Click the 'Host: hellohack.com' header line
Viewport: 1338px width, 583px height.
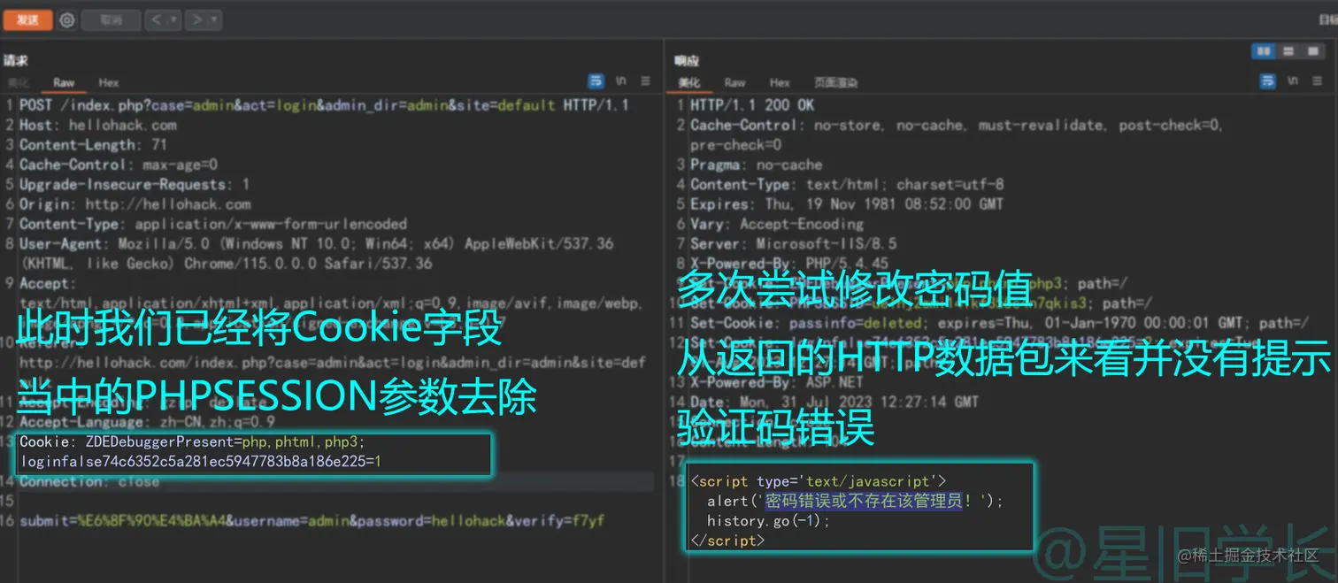pyautogui.click(x=97, y=126)
